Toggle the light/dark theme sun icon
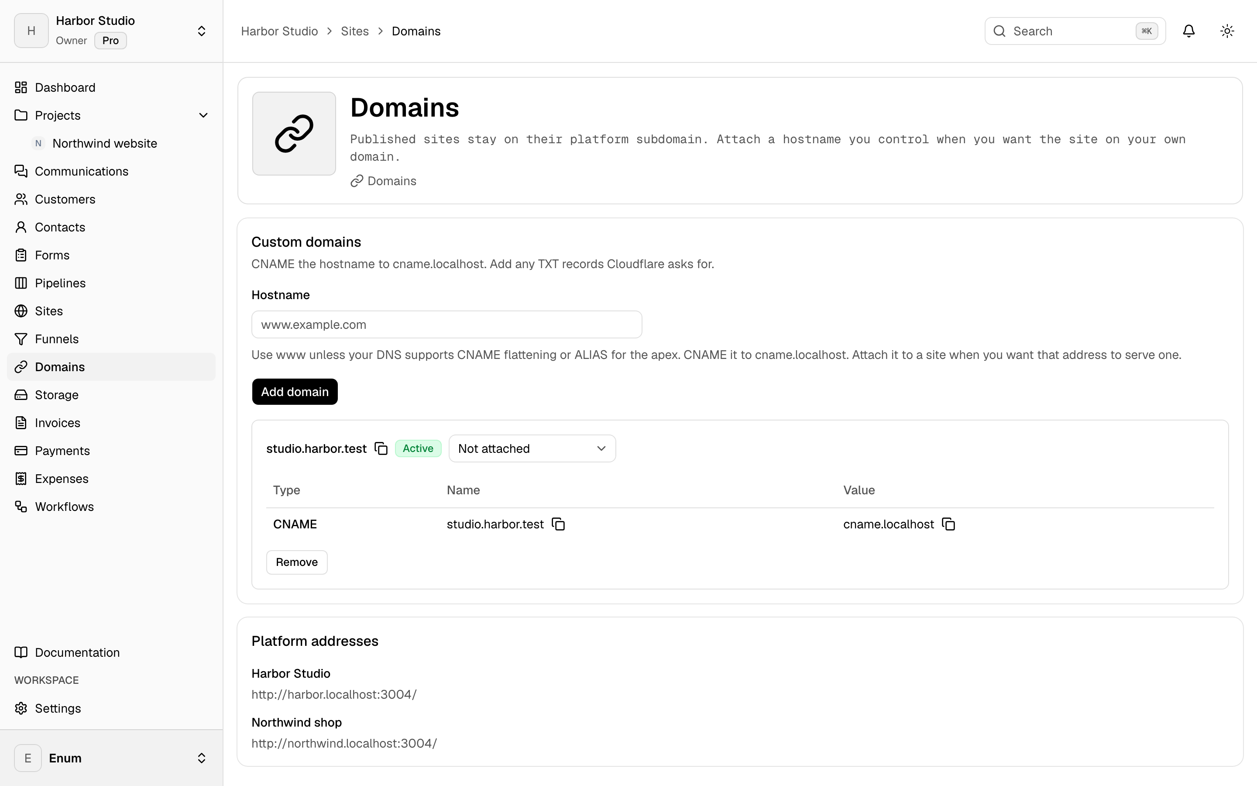 pyautogui.click(x=1227, y=31)
